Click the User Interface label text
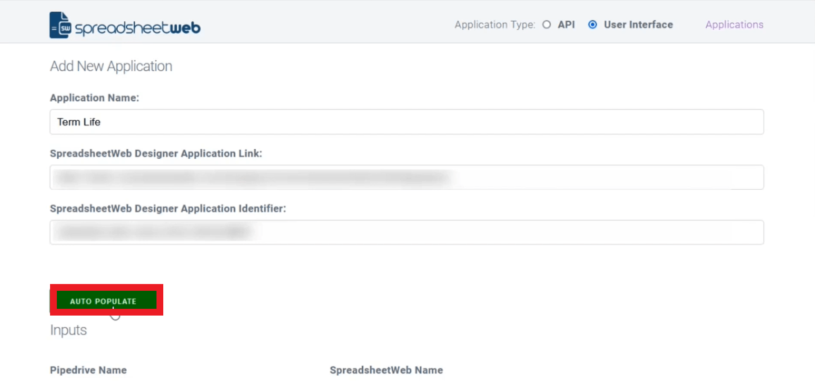The height and width of the screenshot is (385, 815). tap(638, 25)
